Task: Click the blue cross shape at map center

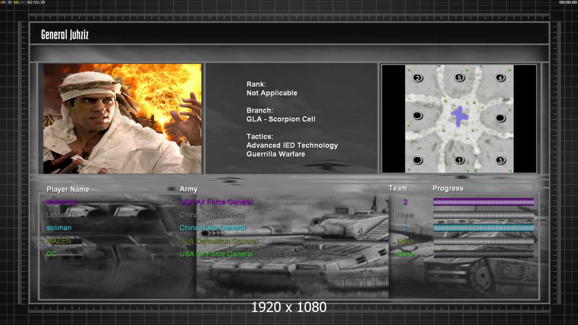Action: tap(459, 116)
